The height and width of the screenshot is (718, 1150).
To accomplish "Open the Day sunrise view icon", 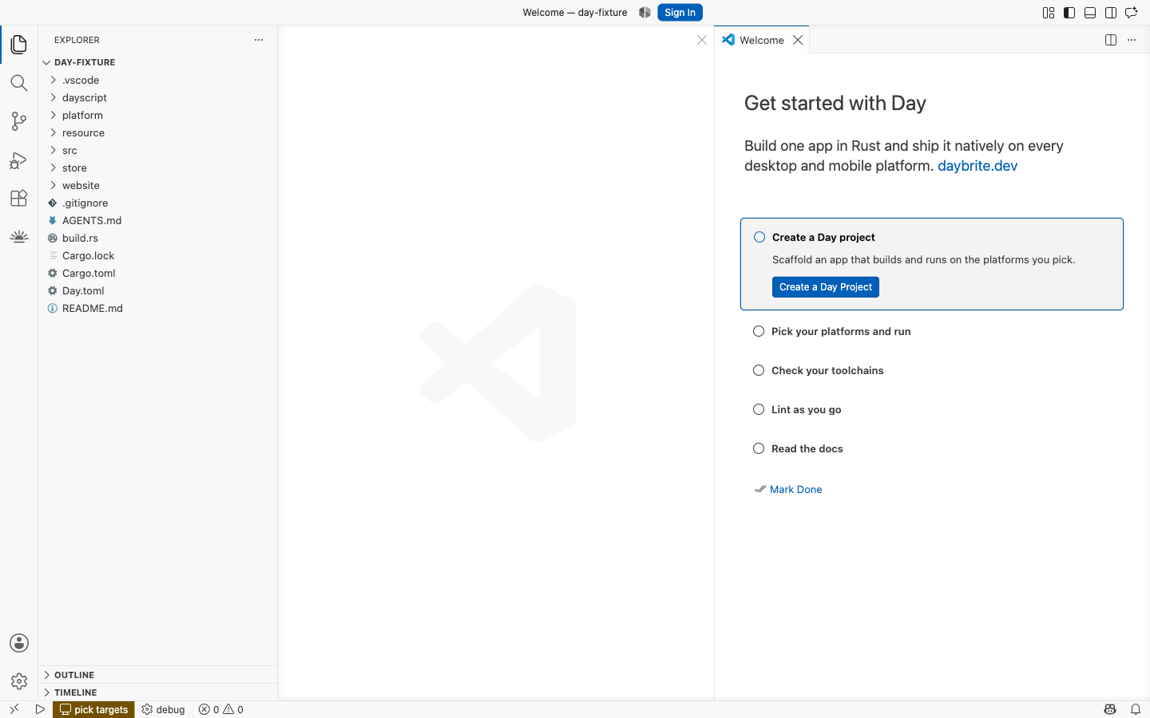I will point(19,236).
